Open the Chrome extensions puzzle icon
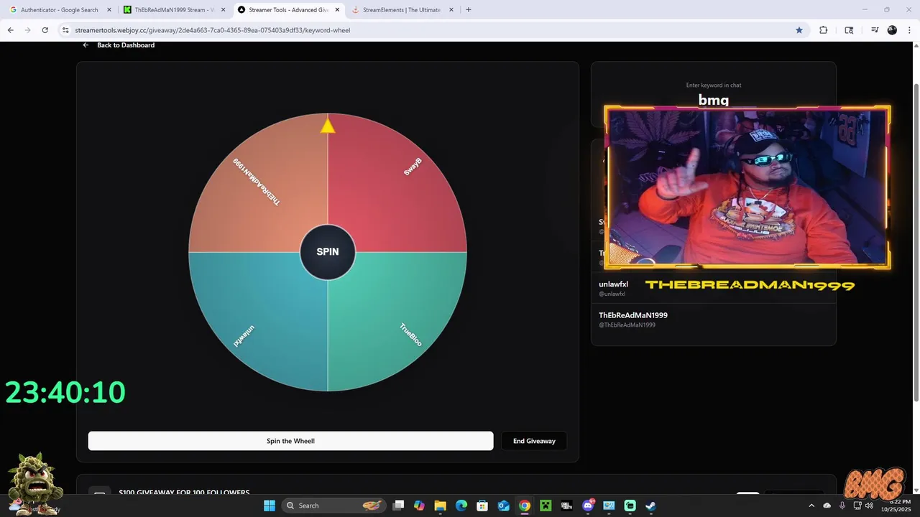The height and width of the screenshot is (517, 920). point(824,30)
